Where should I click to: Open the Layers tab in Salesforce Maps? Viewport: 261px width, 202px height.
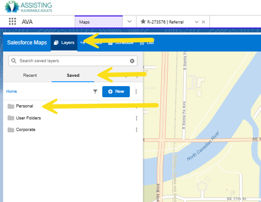[x=64, y=43]
